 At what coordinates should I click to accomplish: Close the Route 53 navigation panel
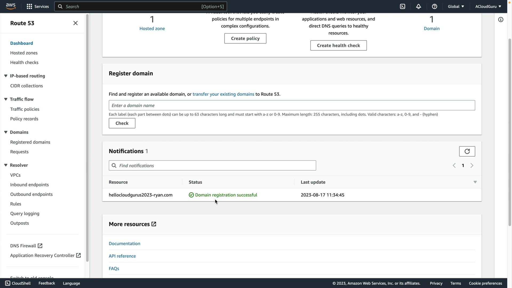pyautogui.click(x=75, y=23)
